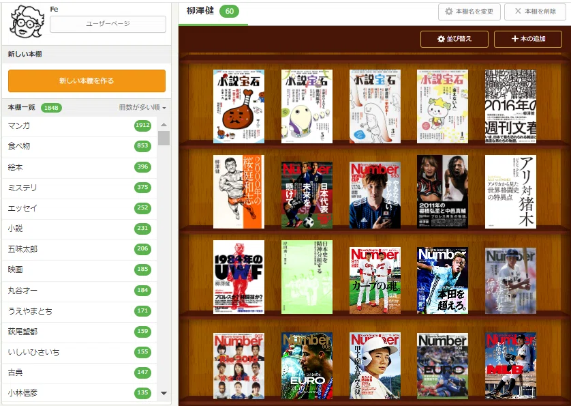Open the 日本史を精神分析する green cover
The image size is (571, 406).
307,277
